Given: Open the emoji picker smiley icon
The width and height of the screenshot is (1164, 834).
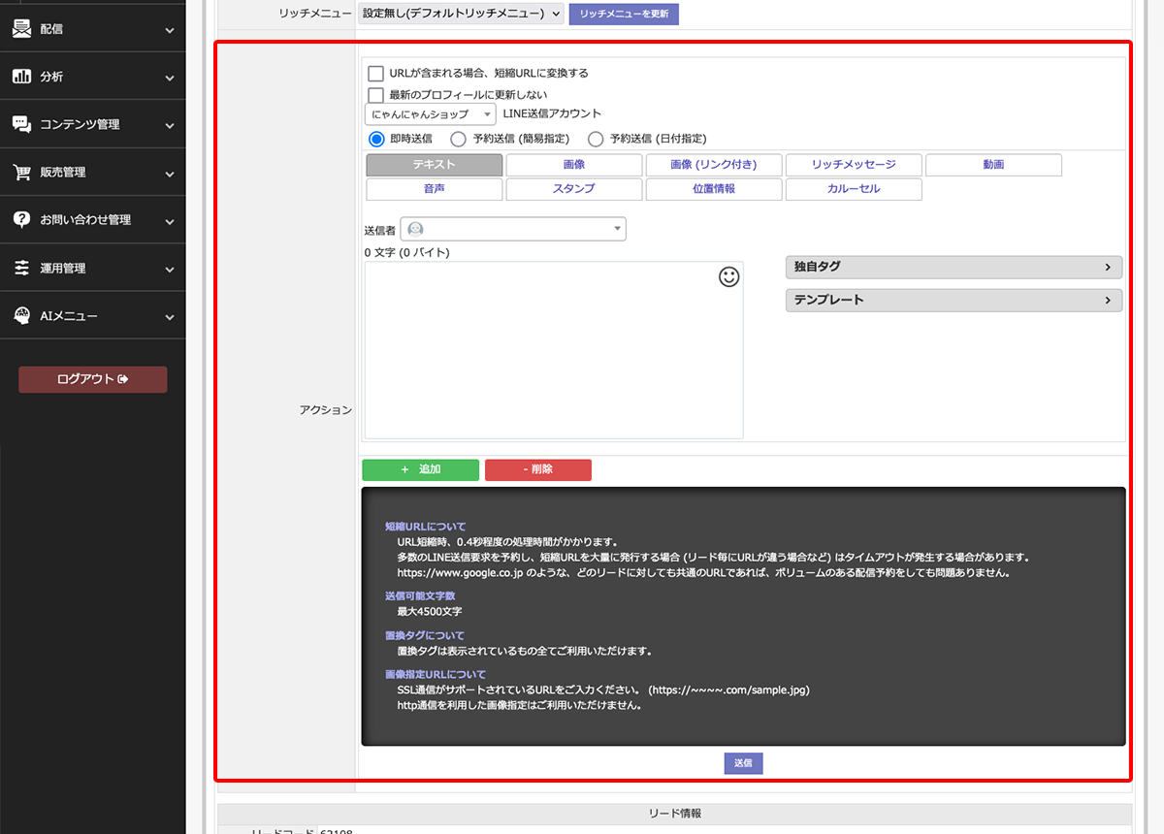Looking at the screenshot, I should pos(728,277).
